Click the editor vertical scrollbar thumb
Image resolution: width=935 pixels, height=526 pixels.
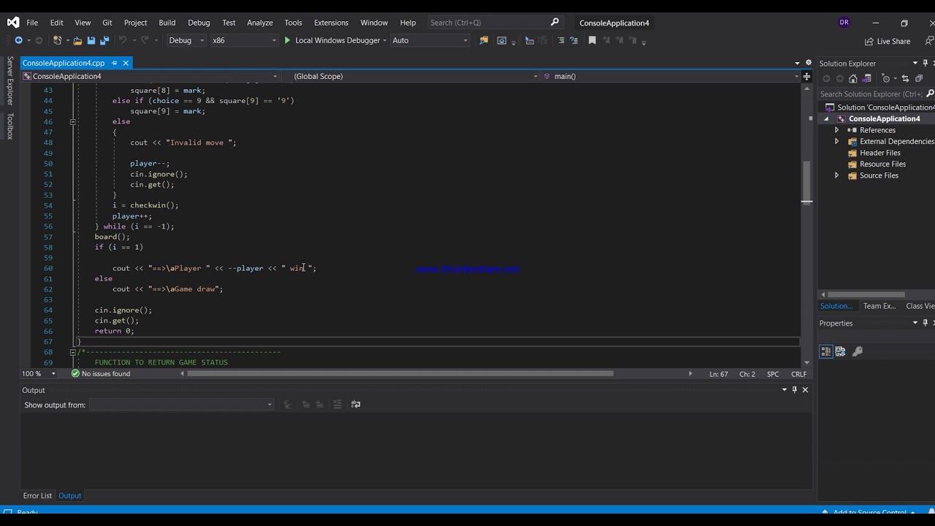click(806, 181)
